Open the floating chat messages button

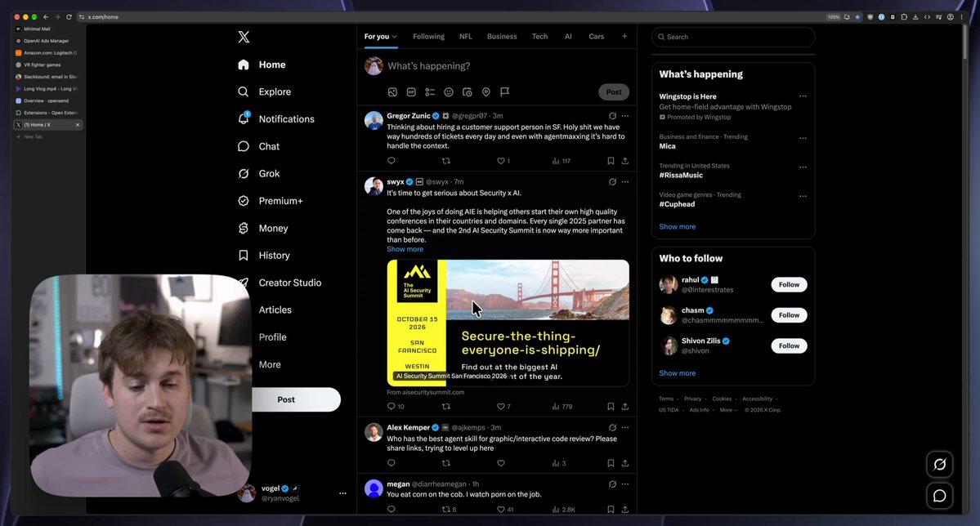pyautogui.click(x=939, y=496)
